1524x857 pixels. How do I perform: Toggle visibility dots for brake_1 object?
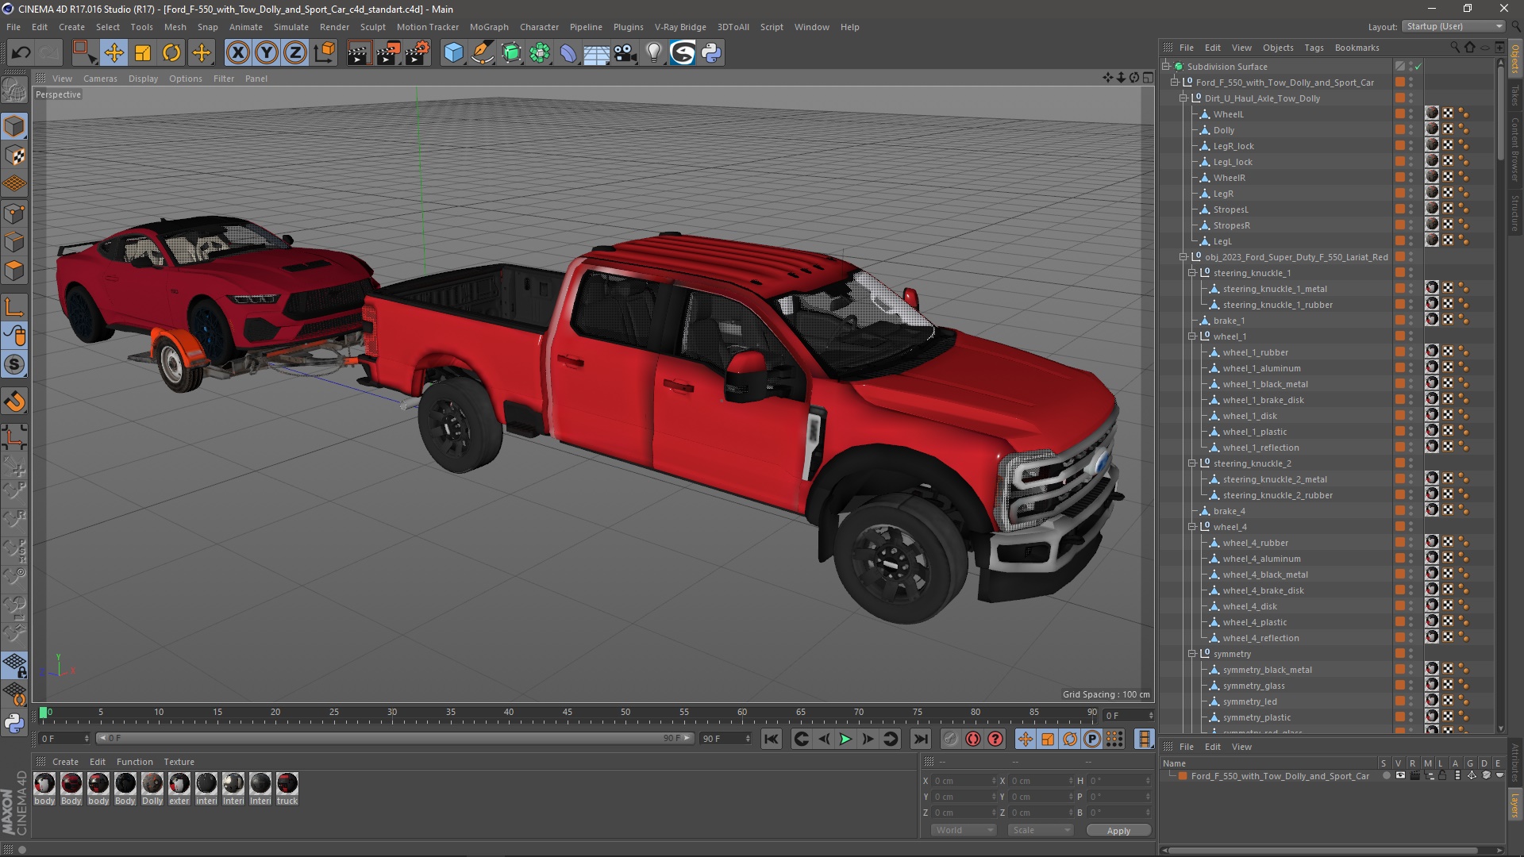click(x=1411, y=321)
